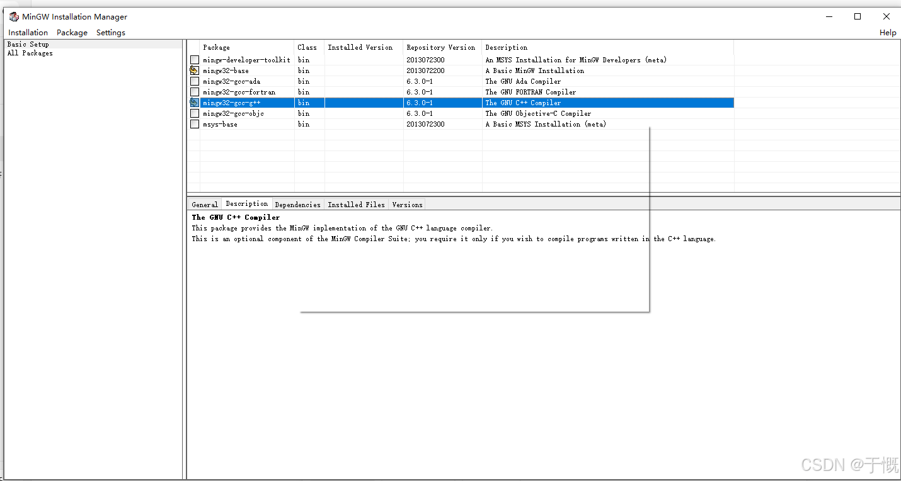Open the Package menu

click(x=72, y=33)
